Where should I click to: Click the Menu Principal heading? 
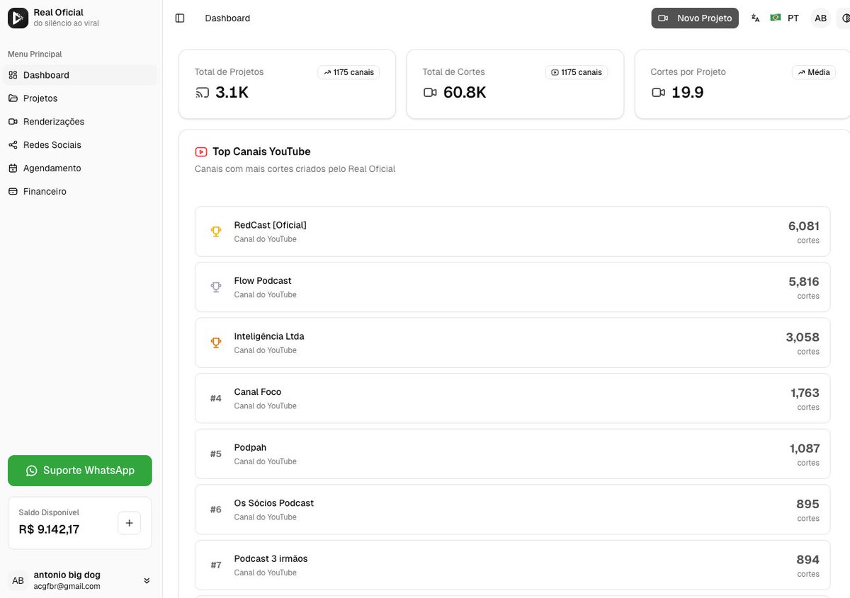click(x=35, y=54)
